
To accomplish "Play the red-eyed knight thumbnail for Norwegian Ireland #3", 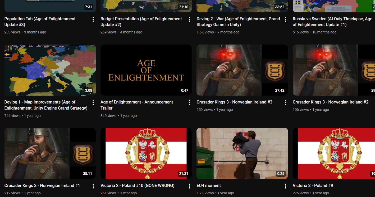I will click(242, 70).
